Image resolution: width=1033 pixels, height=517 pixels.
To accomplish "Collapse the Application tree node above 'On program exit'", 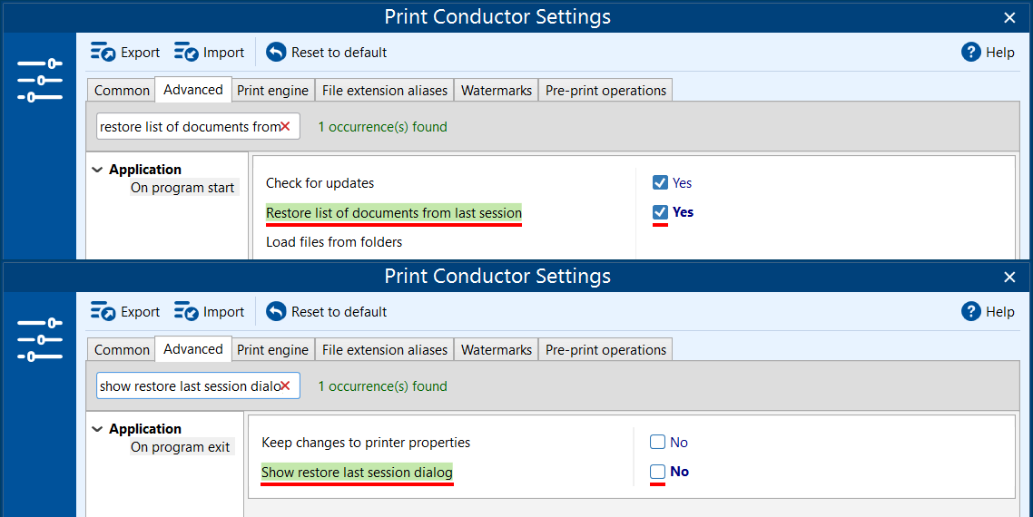I will (97, 429).
